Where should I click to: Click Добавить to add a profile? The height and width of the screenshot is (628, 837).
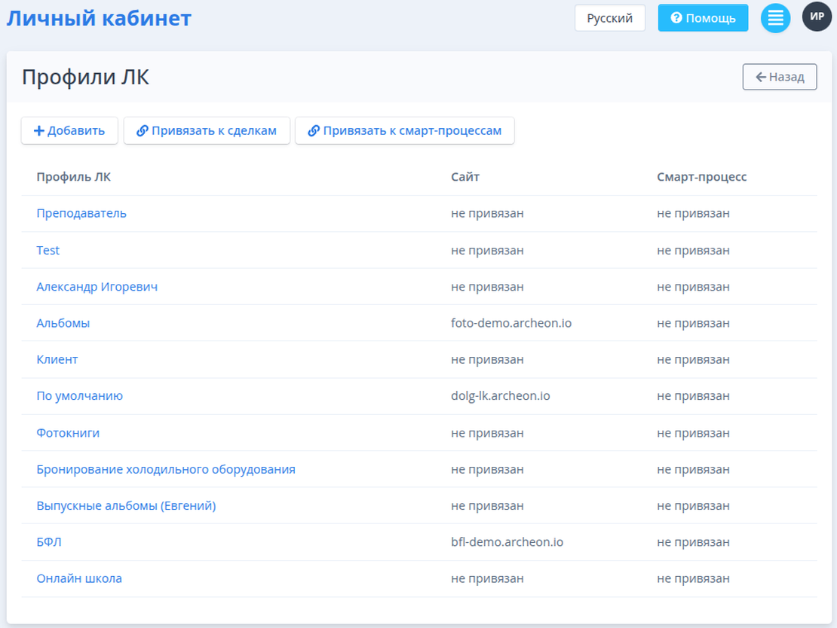pos(69,130)
